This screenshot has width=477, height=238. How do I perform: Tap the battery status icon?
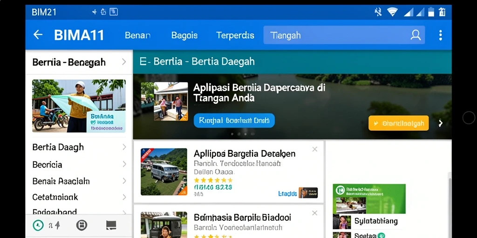click(x=431, y=12)
